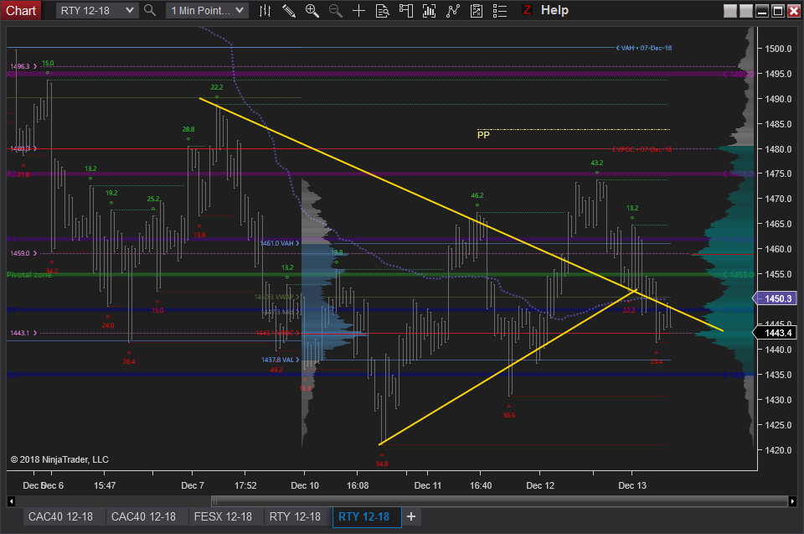Toggle the chart trader icon
The image size is (804, 534).
pyautogui.click(x=406, y=10)
